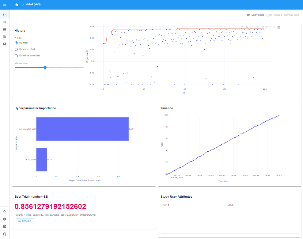The height and width of the screenshot is (239, 303).
Task: Enable the Log y scale toggle
Action: [247, 14]
